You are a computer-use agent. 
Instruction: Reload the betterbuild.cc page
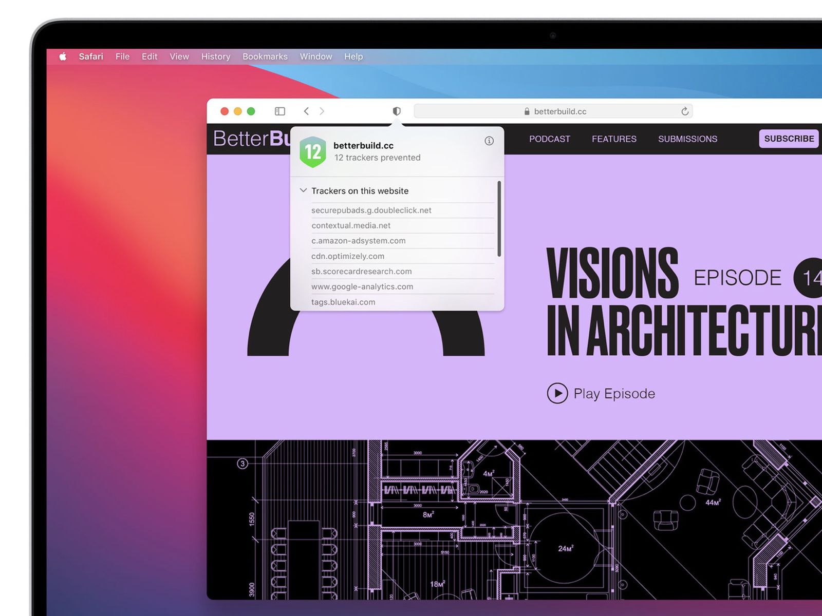(684, 111)
